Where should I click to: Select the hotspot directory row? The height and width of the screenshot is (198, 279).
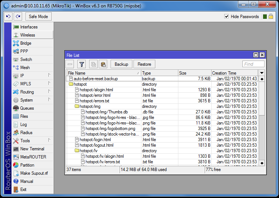pyautogui.click(x=162, y=84)
